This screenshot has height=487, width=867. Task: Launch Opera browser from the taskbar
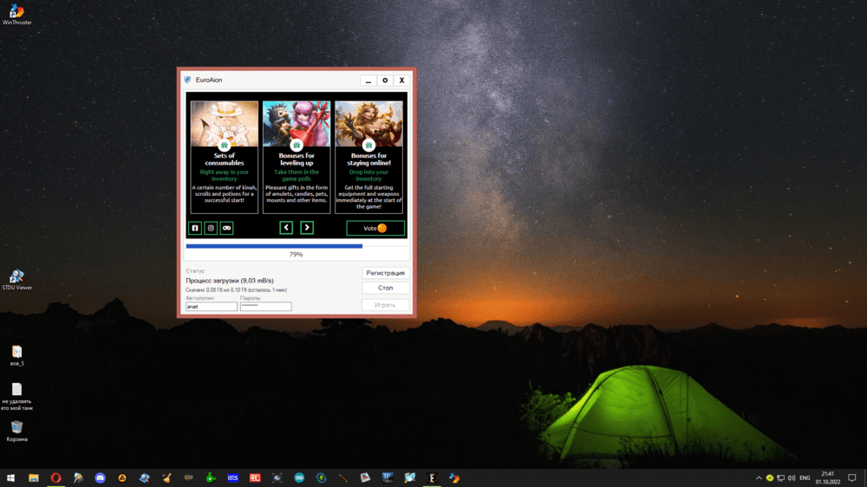55,477
